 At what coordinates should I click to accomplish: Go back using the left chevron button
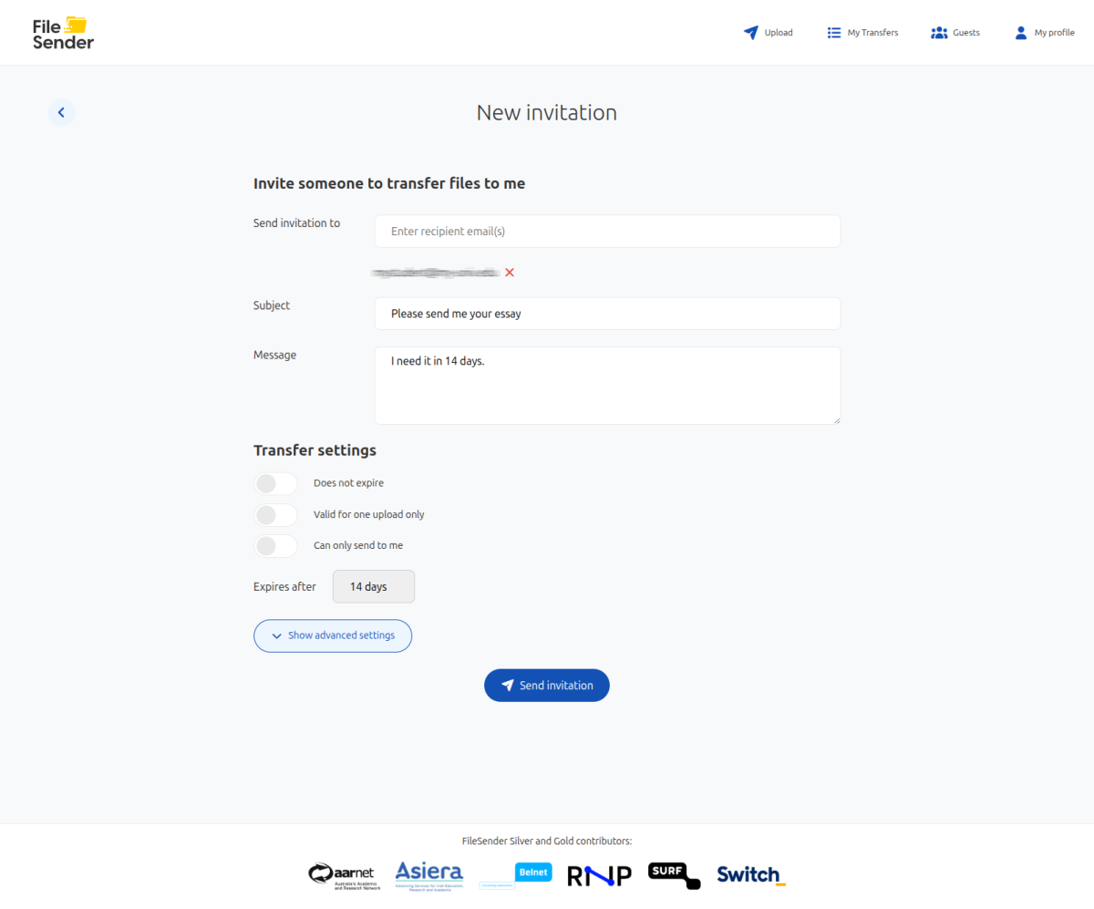tap(61, 112)
